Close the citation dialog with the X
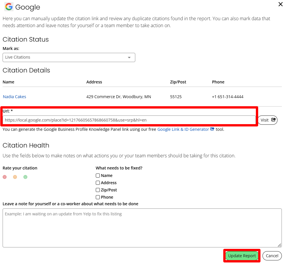 [x=280, y=4]
